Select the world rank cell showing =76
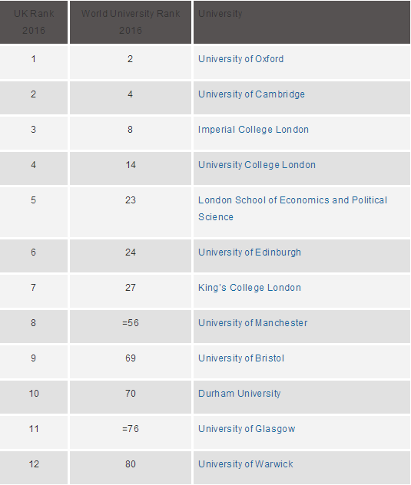The width and height of the screenshot is (411, 485). 131,432
